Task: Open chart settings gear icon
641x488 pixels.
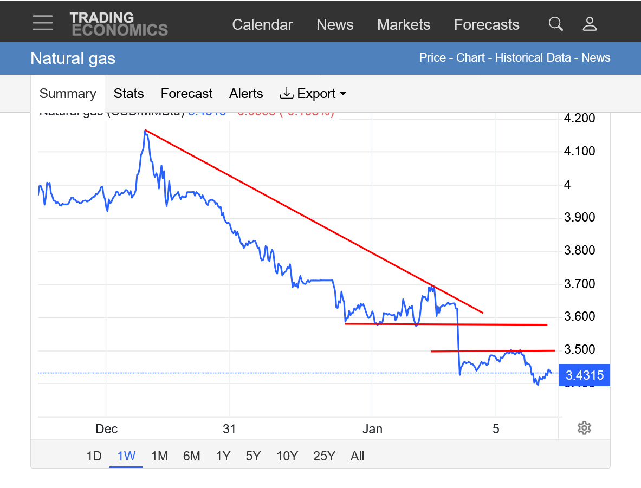Action: [x=584, y=428]
